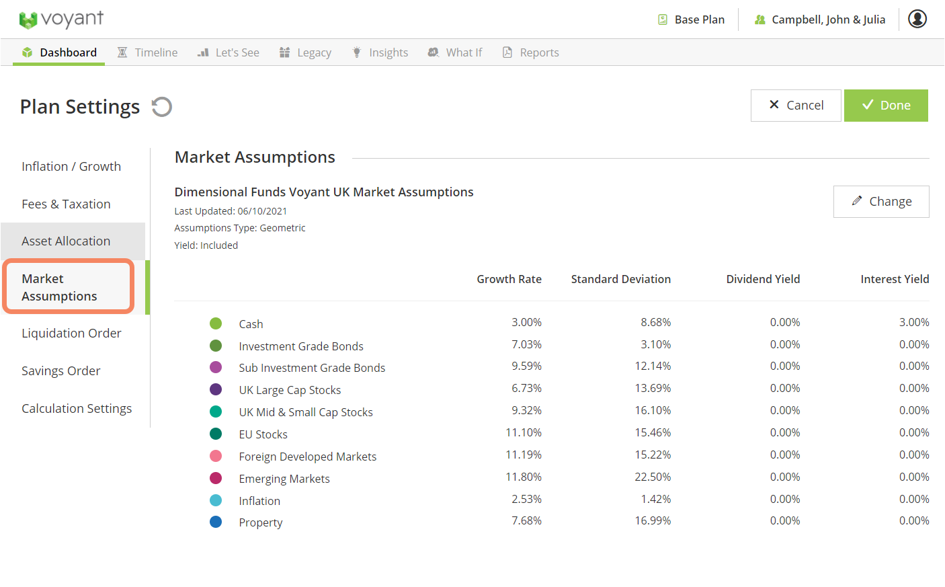This screenshot has height=587, width=945.
Task: Click the Emerging Markets label
Action: 284,479
